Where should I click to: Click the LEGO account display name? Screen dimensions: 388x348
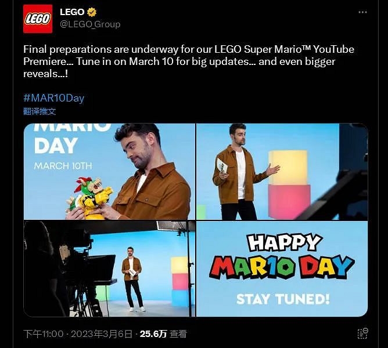pyautogui.click(x=72, y=12)
